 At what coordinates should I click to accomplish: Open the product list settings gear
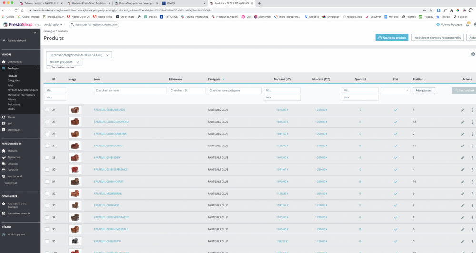tap(473, 55)
